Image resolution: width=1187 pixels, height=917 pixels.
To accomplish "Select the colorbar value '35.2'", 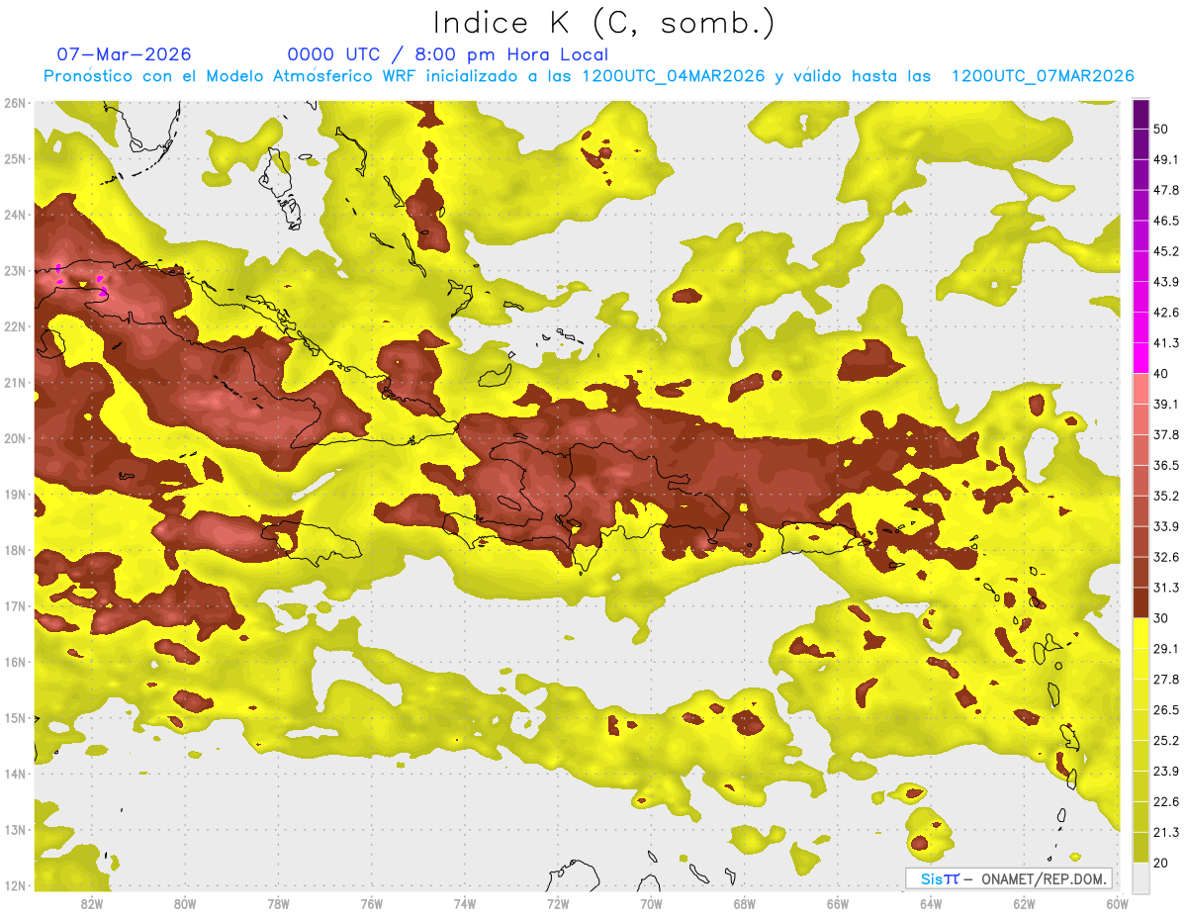I will pyautogui.click(x=1165, y=496).
